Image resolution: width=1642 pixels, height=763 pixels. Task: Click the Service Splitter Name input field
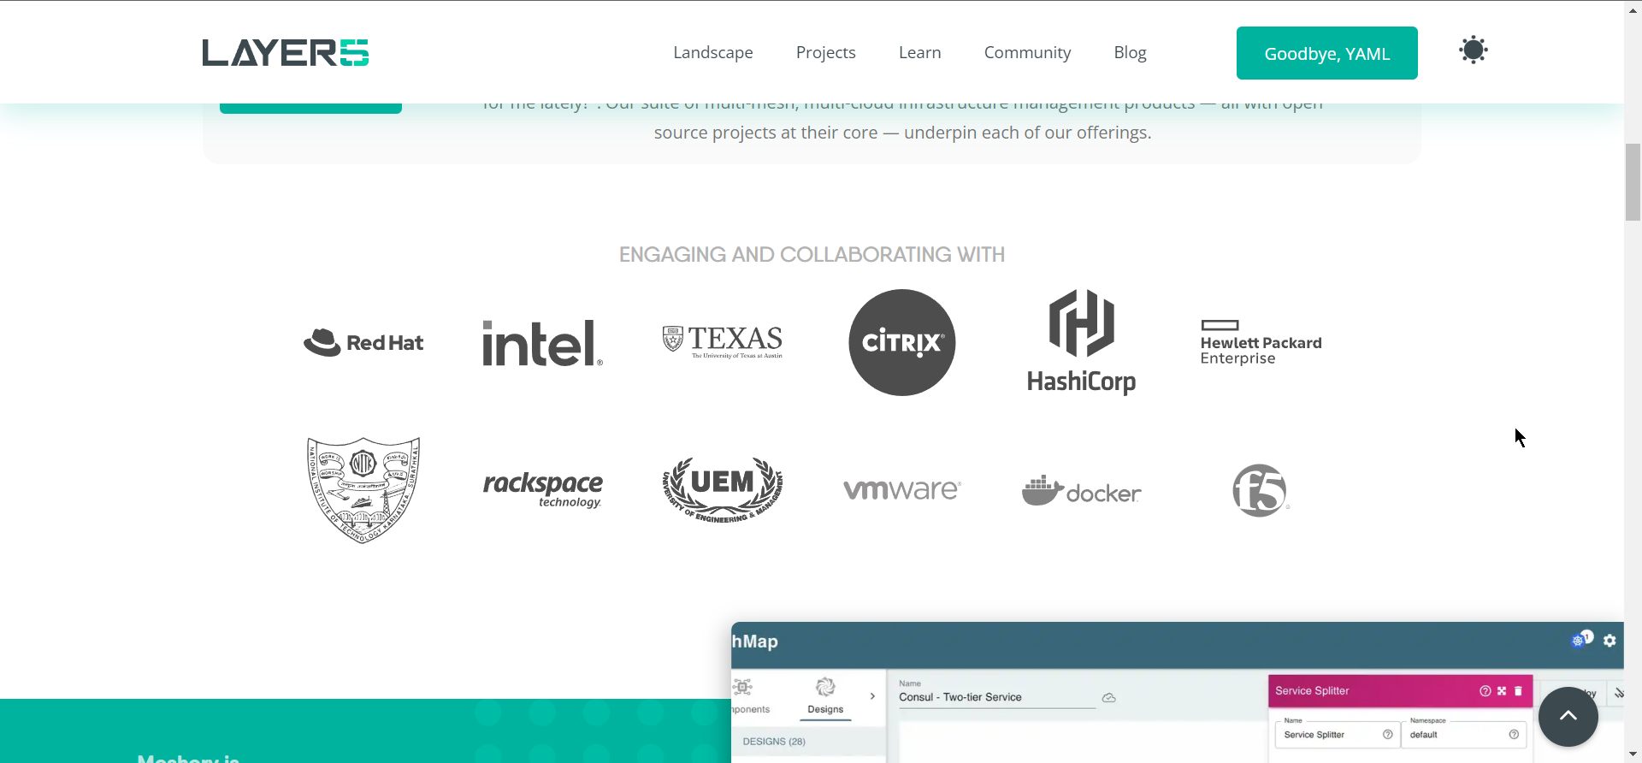pyautogui.click(x=1337, y=735)
